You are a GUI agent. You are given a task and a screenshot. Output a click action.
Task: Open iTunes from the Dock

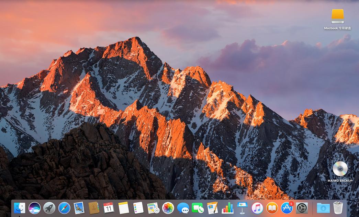tap(257, 208)
